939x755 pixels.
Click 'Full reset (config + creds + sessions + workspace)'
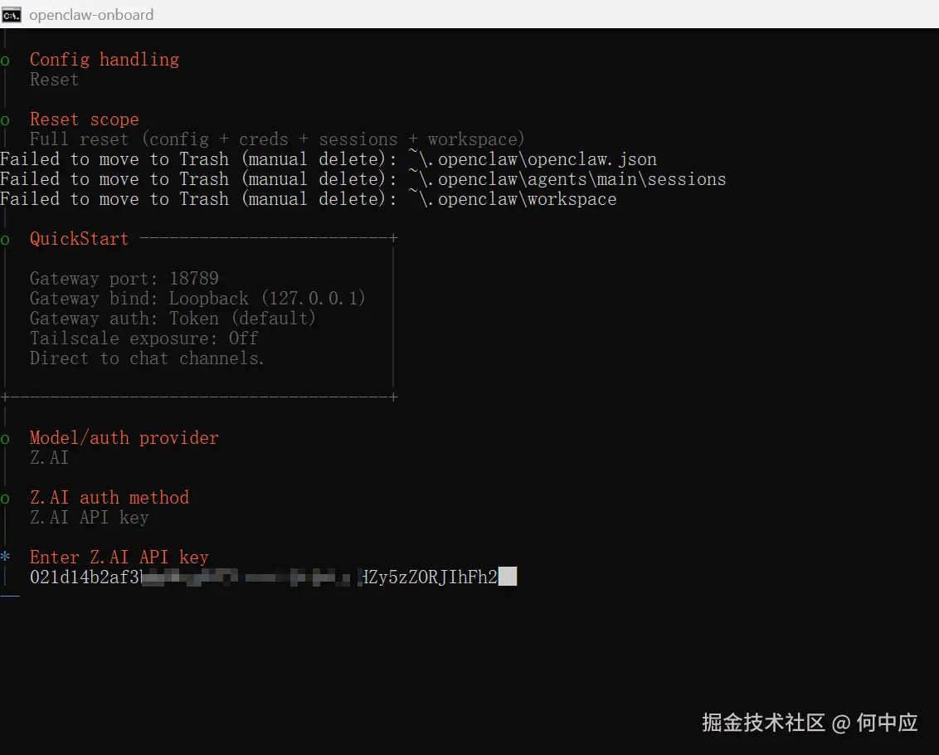[277, 139]
